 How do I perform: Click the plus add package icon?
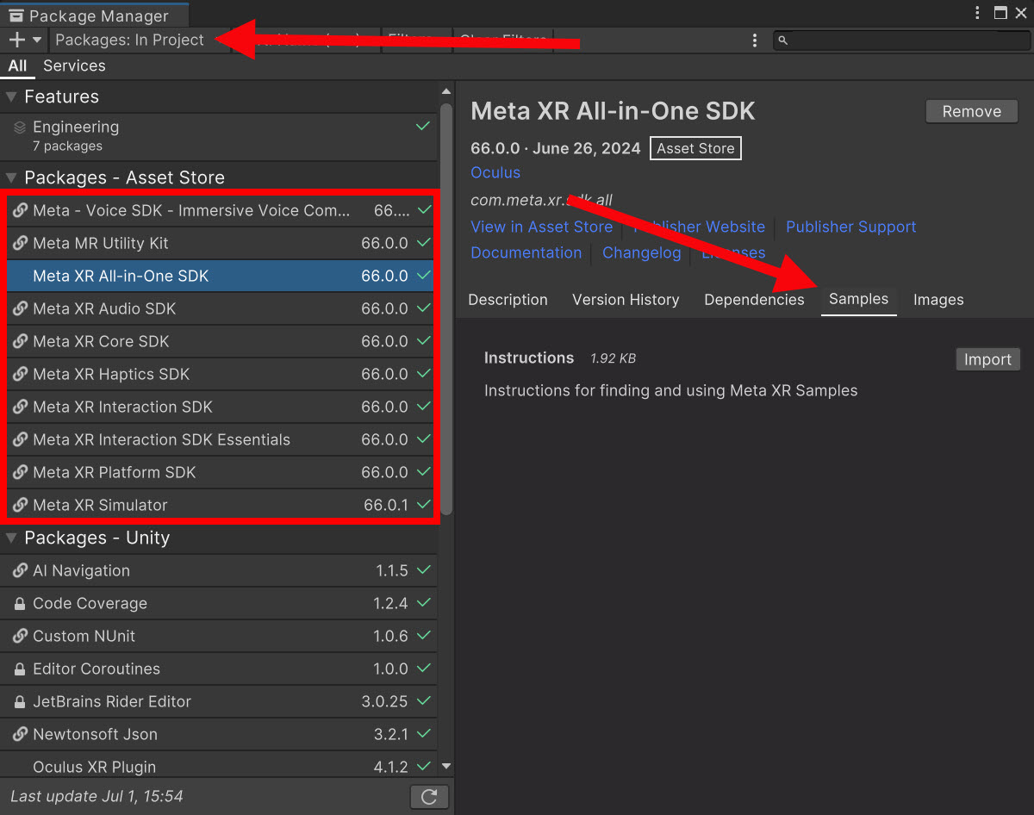16,40
